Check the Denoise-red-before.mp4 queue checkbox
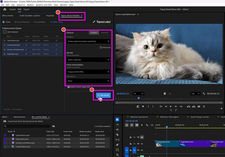Image resolution: width=225 pixels, height=157 pixels. point(4,50)
